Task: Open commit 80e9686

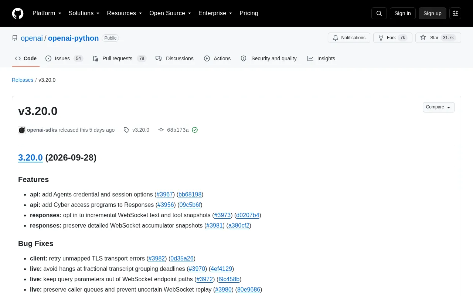Action: (x=249, y=289)
